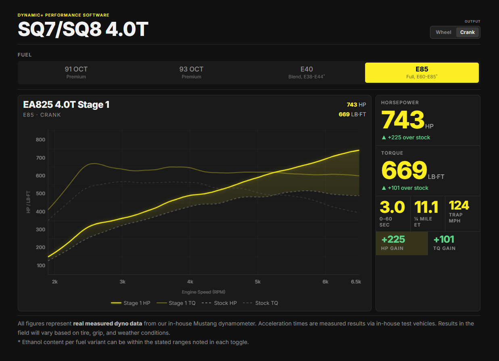Hide Stock HP dashed series

pos(219,303)
